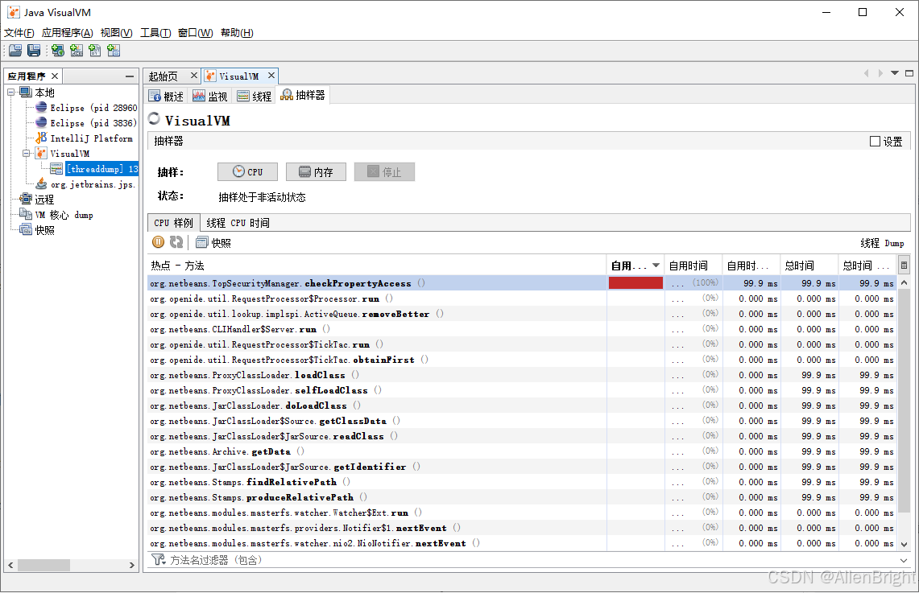Screen dimensions: 919x593
Task: Close the VisualVM document tab
Action: coord(271,76)
